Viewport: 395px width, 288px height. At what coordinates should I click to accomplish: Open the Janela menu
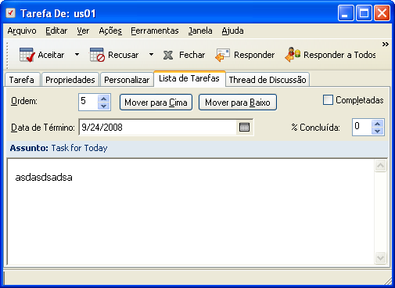pyautogui.click(x=200, y=31)
